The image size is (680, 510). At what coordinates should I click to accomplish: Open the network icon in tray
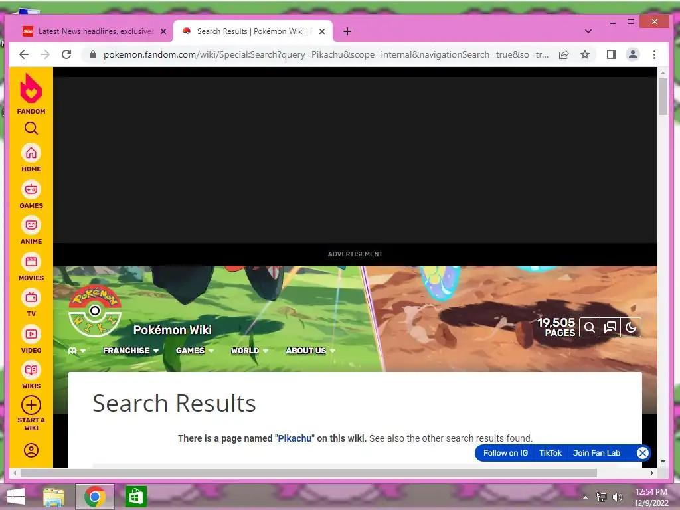pyautogui.click(x=602, y=497)
